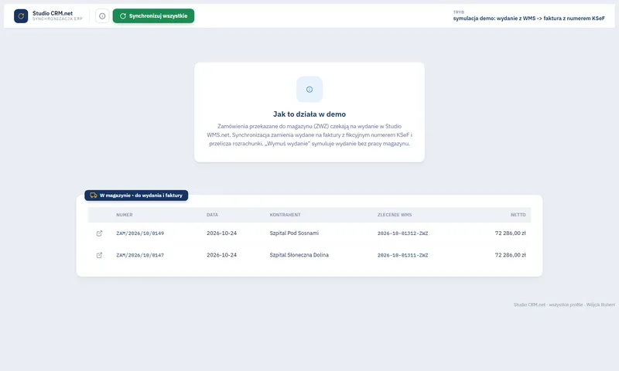Click the ZLECENIE WMS column header
Image resolution: width=619 pixels, height=371 pixels.
click(x=395, y=215)
